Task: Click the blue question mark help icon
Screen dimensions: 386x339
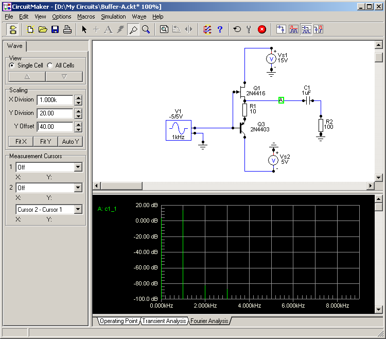Action: pyautogui.click(x=220, y=29)
